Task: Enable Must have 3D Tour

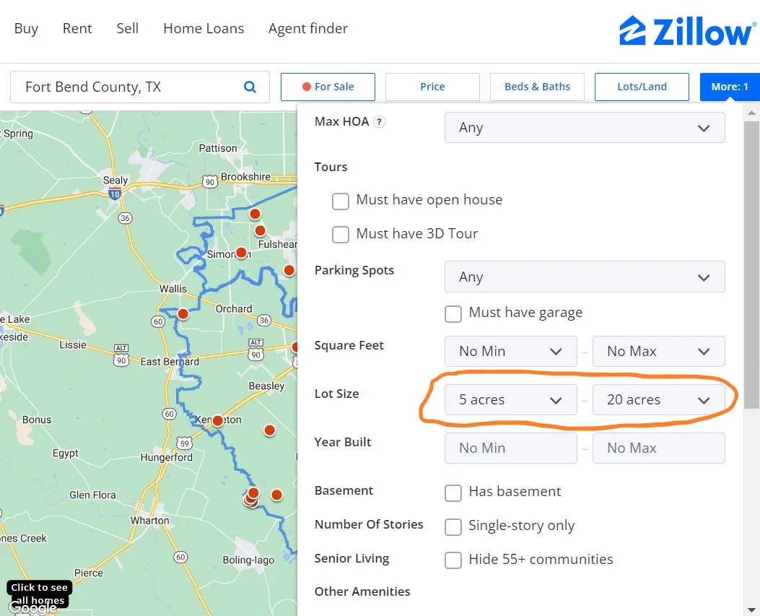Action: pyautogui.click(x=340, y=235)
